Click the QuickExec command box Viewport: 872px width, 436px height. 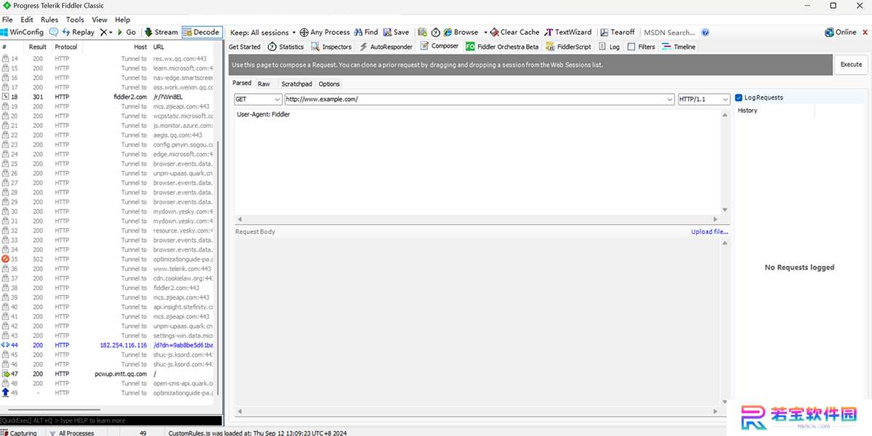[110, 421]
